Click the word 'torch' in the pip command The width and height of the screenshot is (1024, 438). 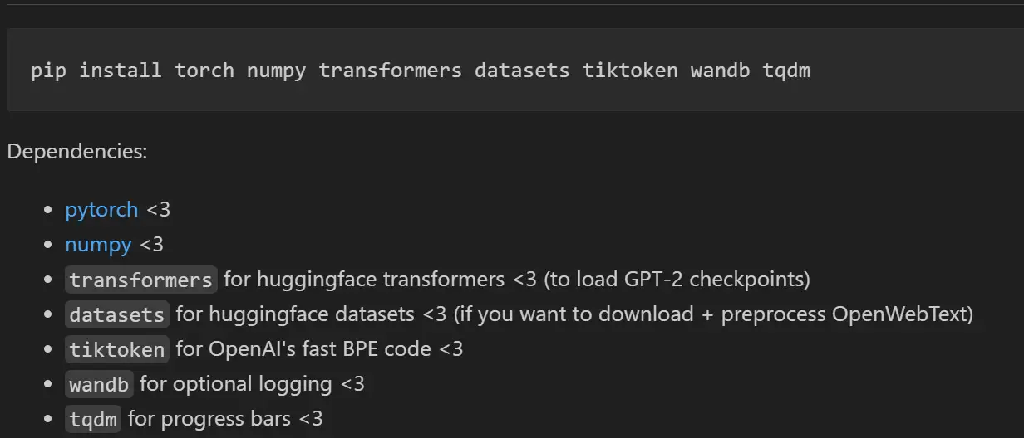coord(204,71)
